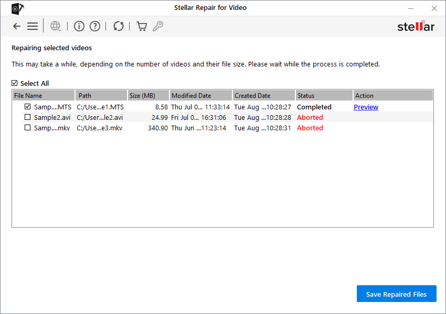446x314 pixels.
Task: Click the Activation key icon
Action: (158, 26)
